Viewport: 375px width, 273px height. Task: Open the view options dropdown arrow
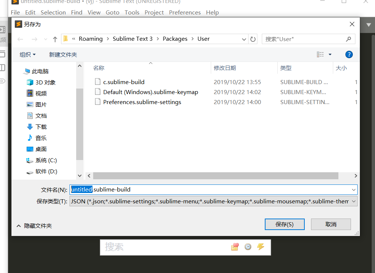(330, 54)
